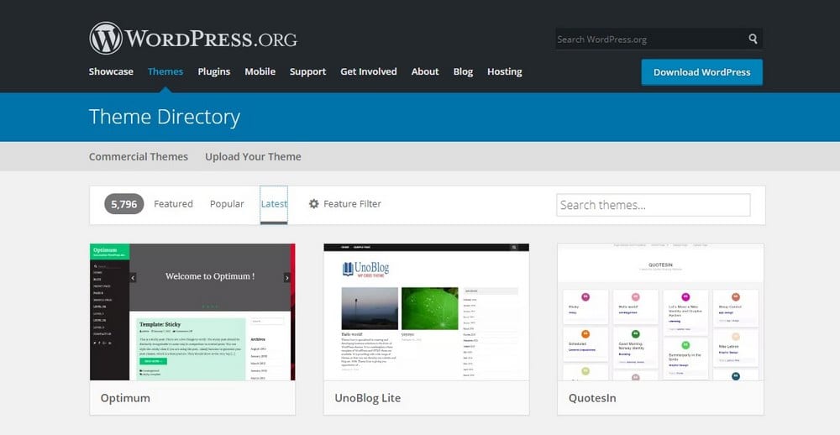Go to the Plugins section
The width and height of the screenshot is (840, 435).
point(213,71)
